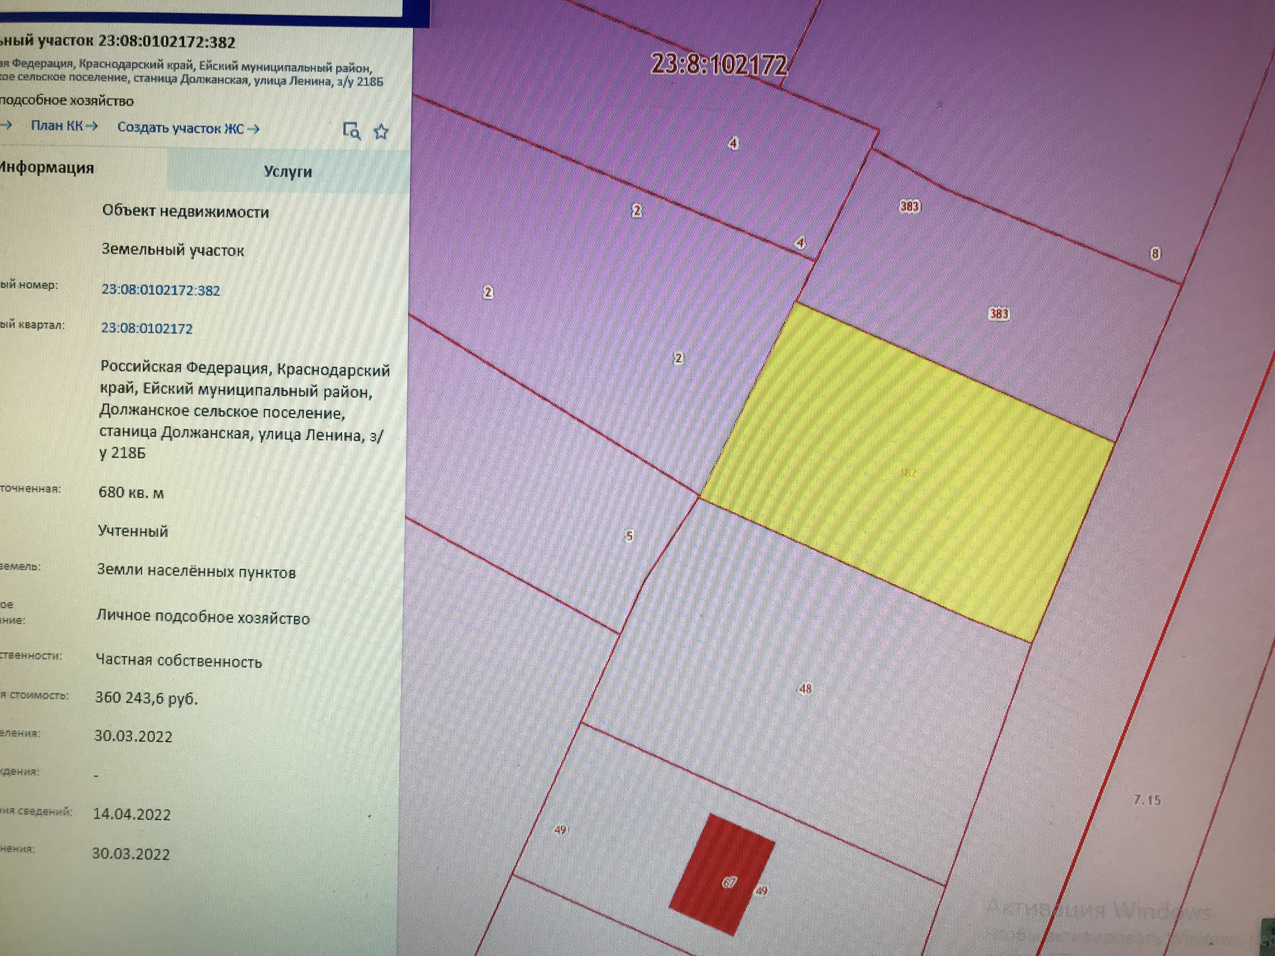This screenshot has width=1275, height=956.
Task: Click the parcel title heading in panel
Action: 118,42
